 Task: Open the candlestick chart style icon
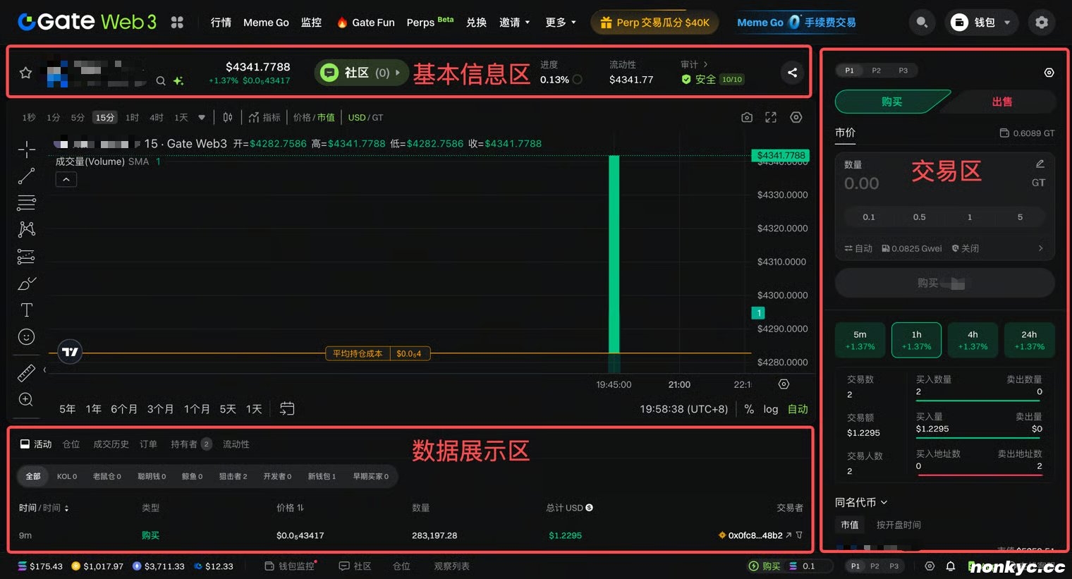pos(228,117)
